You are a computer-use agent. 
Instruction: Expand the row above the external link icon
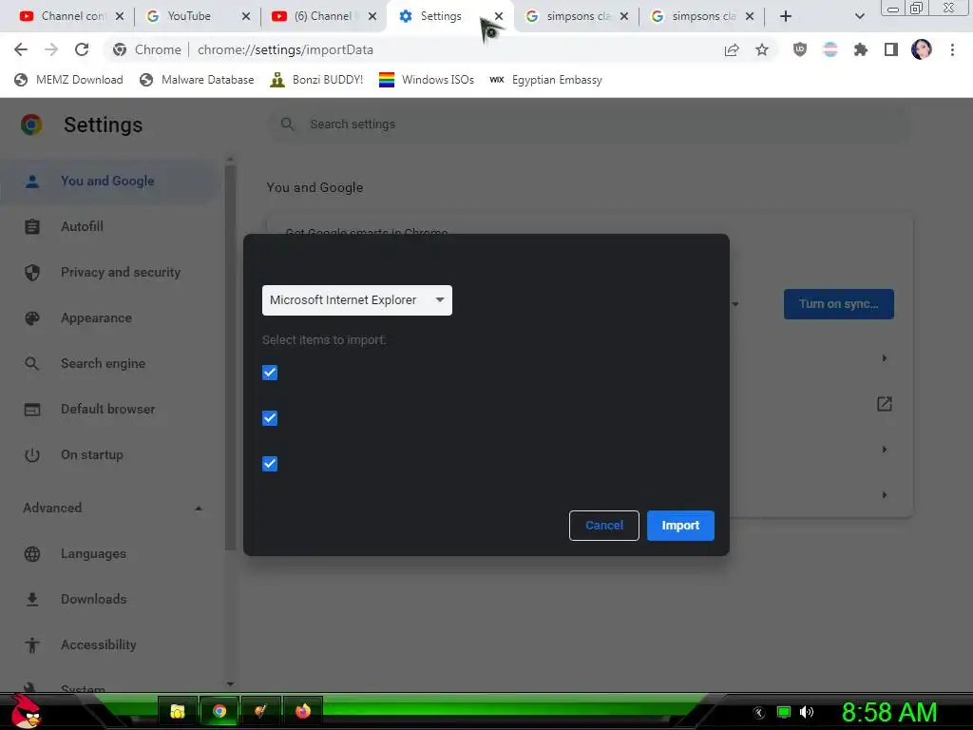coord(885,358)
